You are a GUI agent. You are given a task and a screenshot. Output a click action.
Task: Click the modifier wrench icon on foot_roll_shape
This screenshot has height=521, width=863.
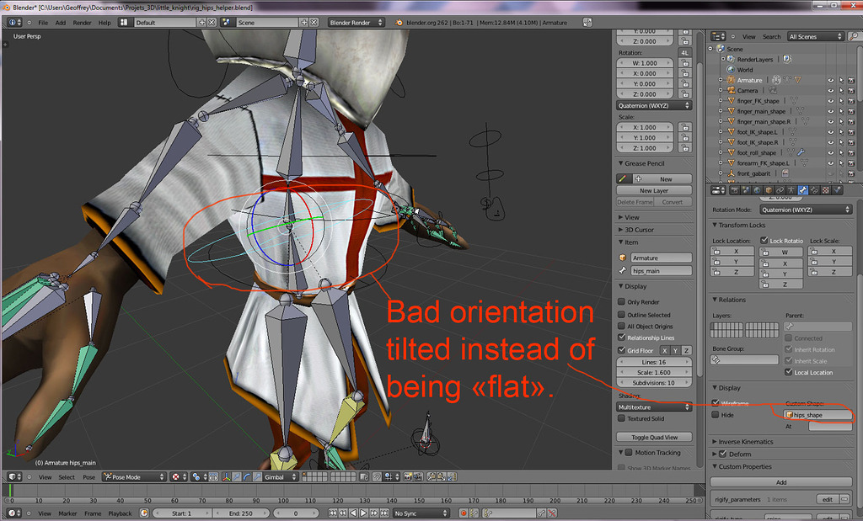[801, 152]
